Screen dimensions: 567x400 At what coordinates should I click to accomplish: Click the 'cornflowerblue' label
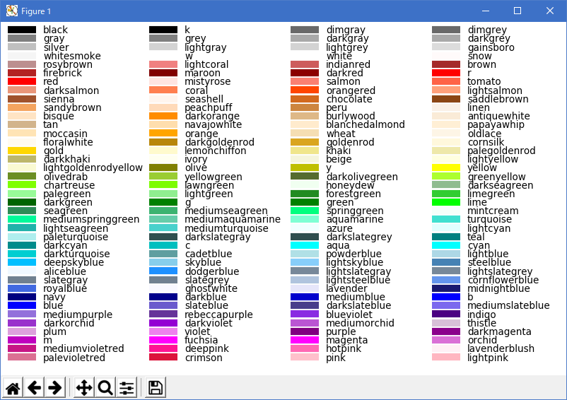503,280
